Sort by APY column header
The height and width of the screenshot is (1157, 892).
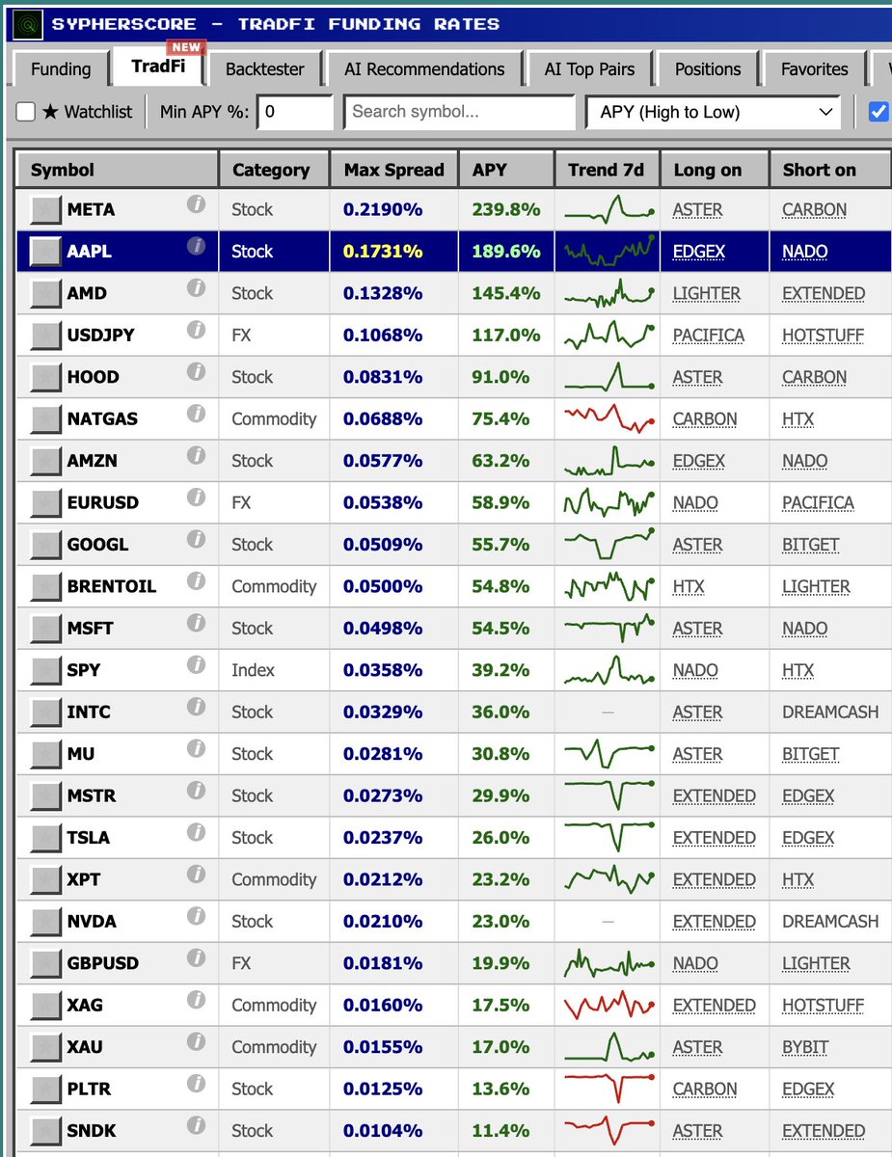[506, 170]
